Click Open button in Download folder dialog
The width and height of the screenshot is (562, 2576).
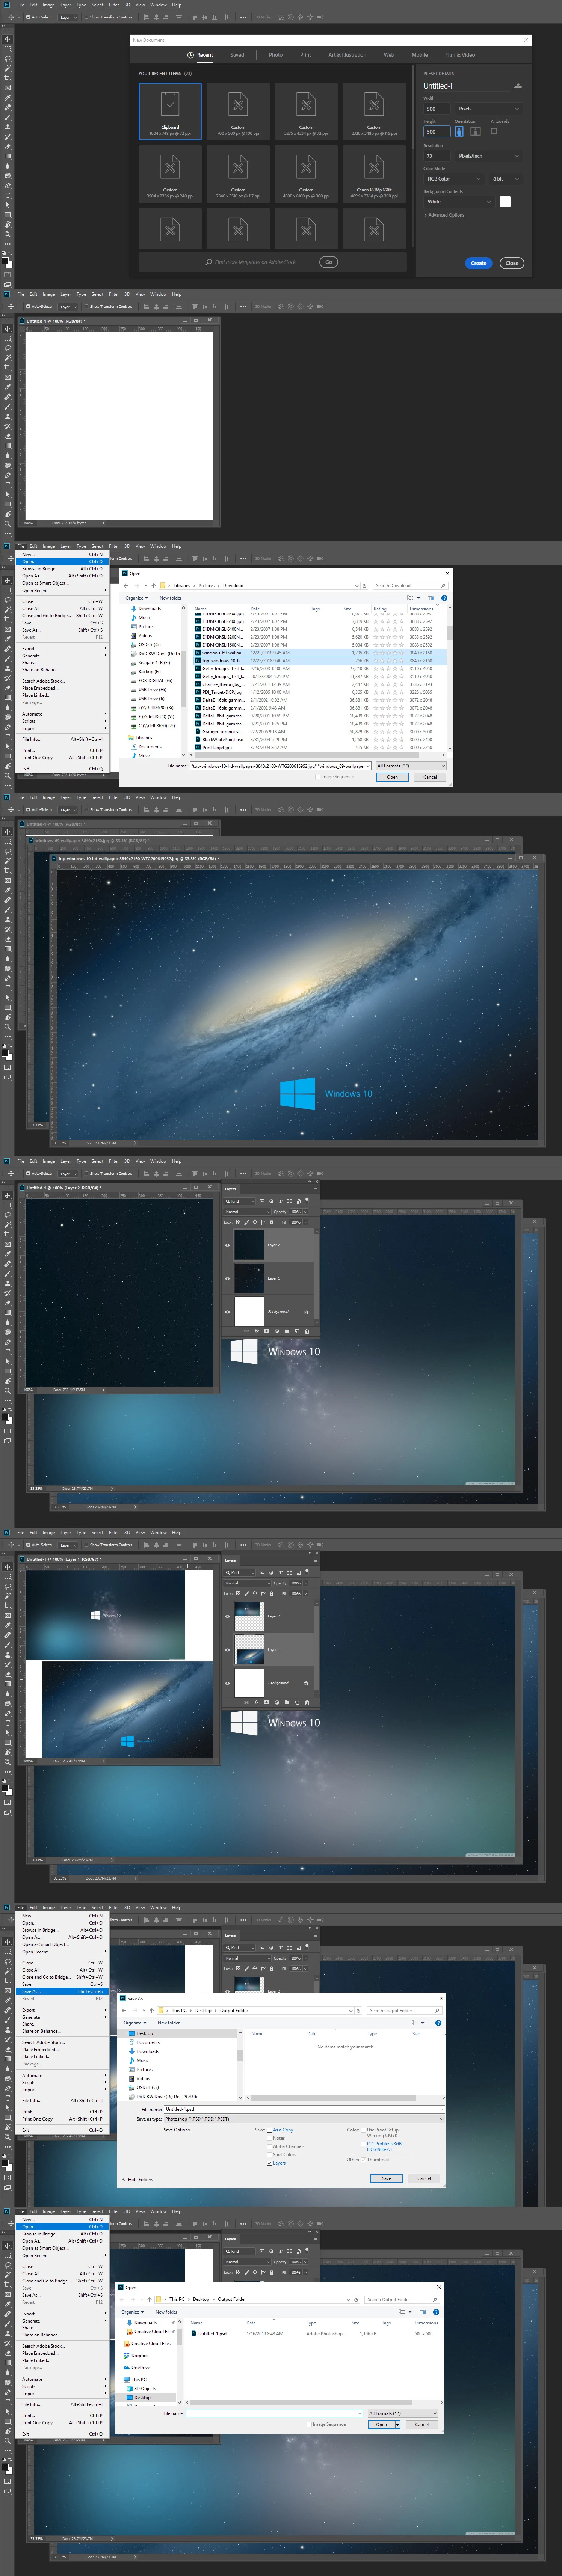392,777
